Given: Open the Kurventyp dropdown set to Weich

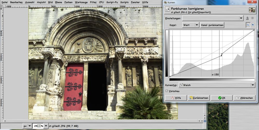Looking at the screenshot, I should pyautogui.click(x=253, y=85).
